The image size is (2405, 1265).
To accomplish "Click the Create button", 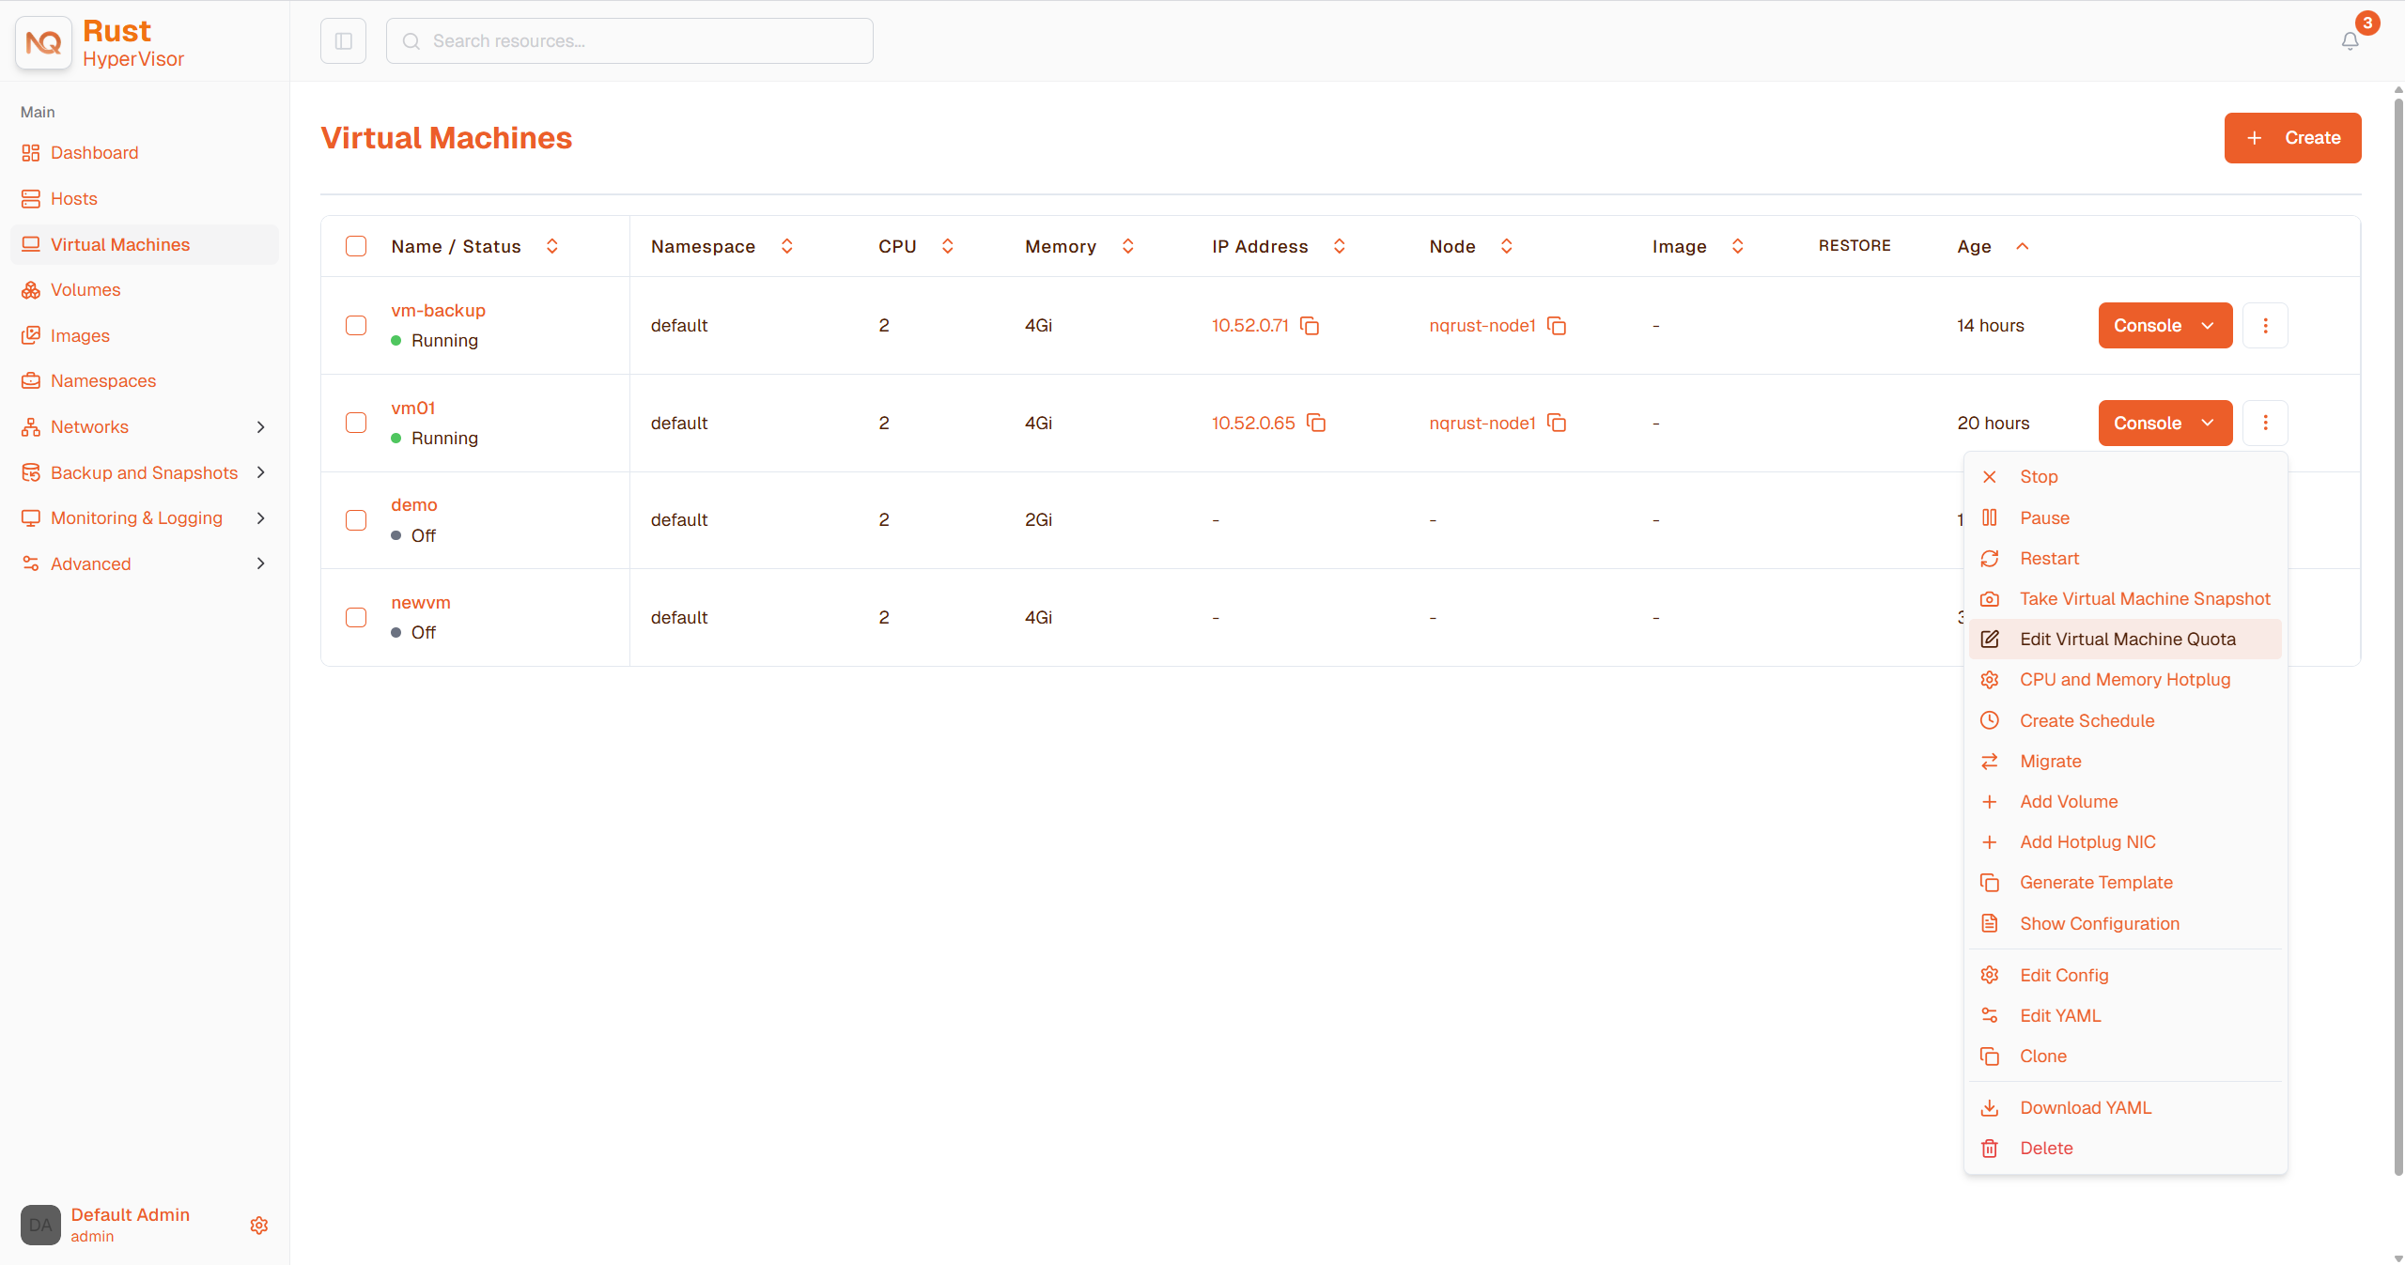I will point(2292,138).
